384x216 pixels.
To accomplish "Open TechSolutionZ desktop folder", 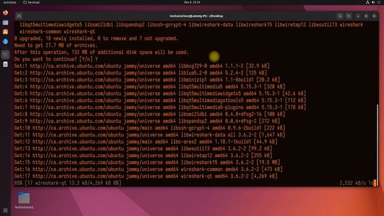I will pos(24,201).
